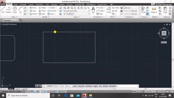
Task: Expand the Layers panel
Action: pos(76,17)
